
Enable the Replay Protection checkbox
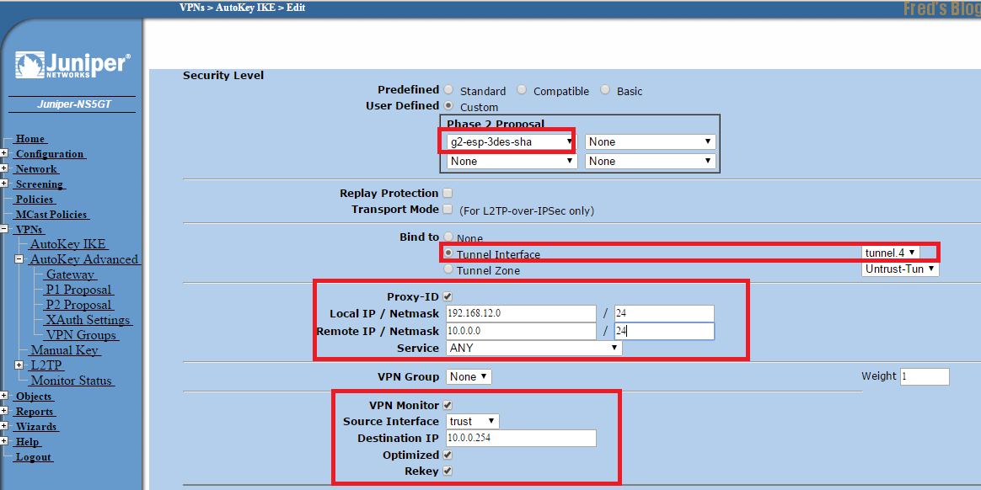click(448, 193)
